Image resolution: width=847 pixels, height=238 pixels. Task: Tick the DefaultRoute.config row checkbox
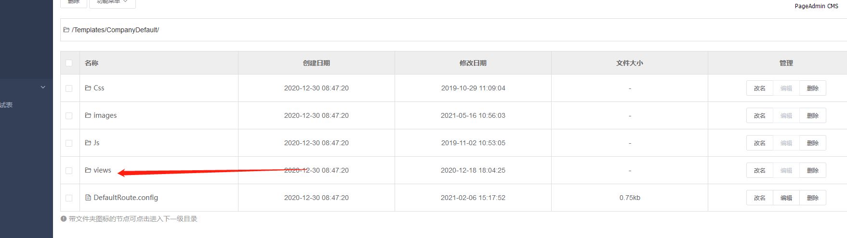(69, 198)
